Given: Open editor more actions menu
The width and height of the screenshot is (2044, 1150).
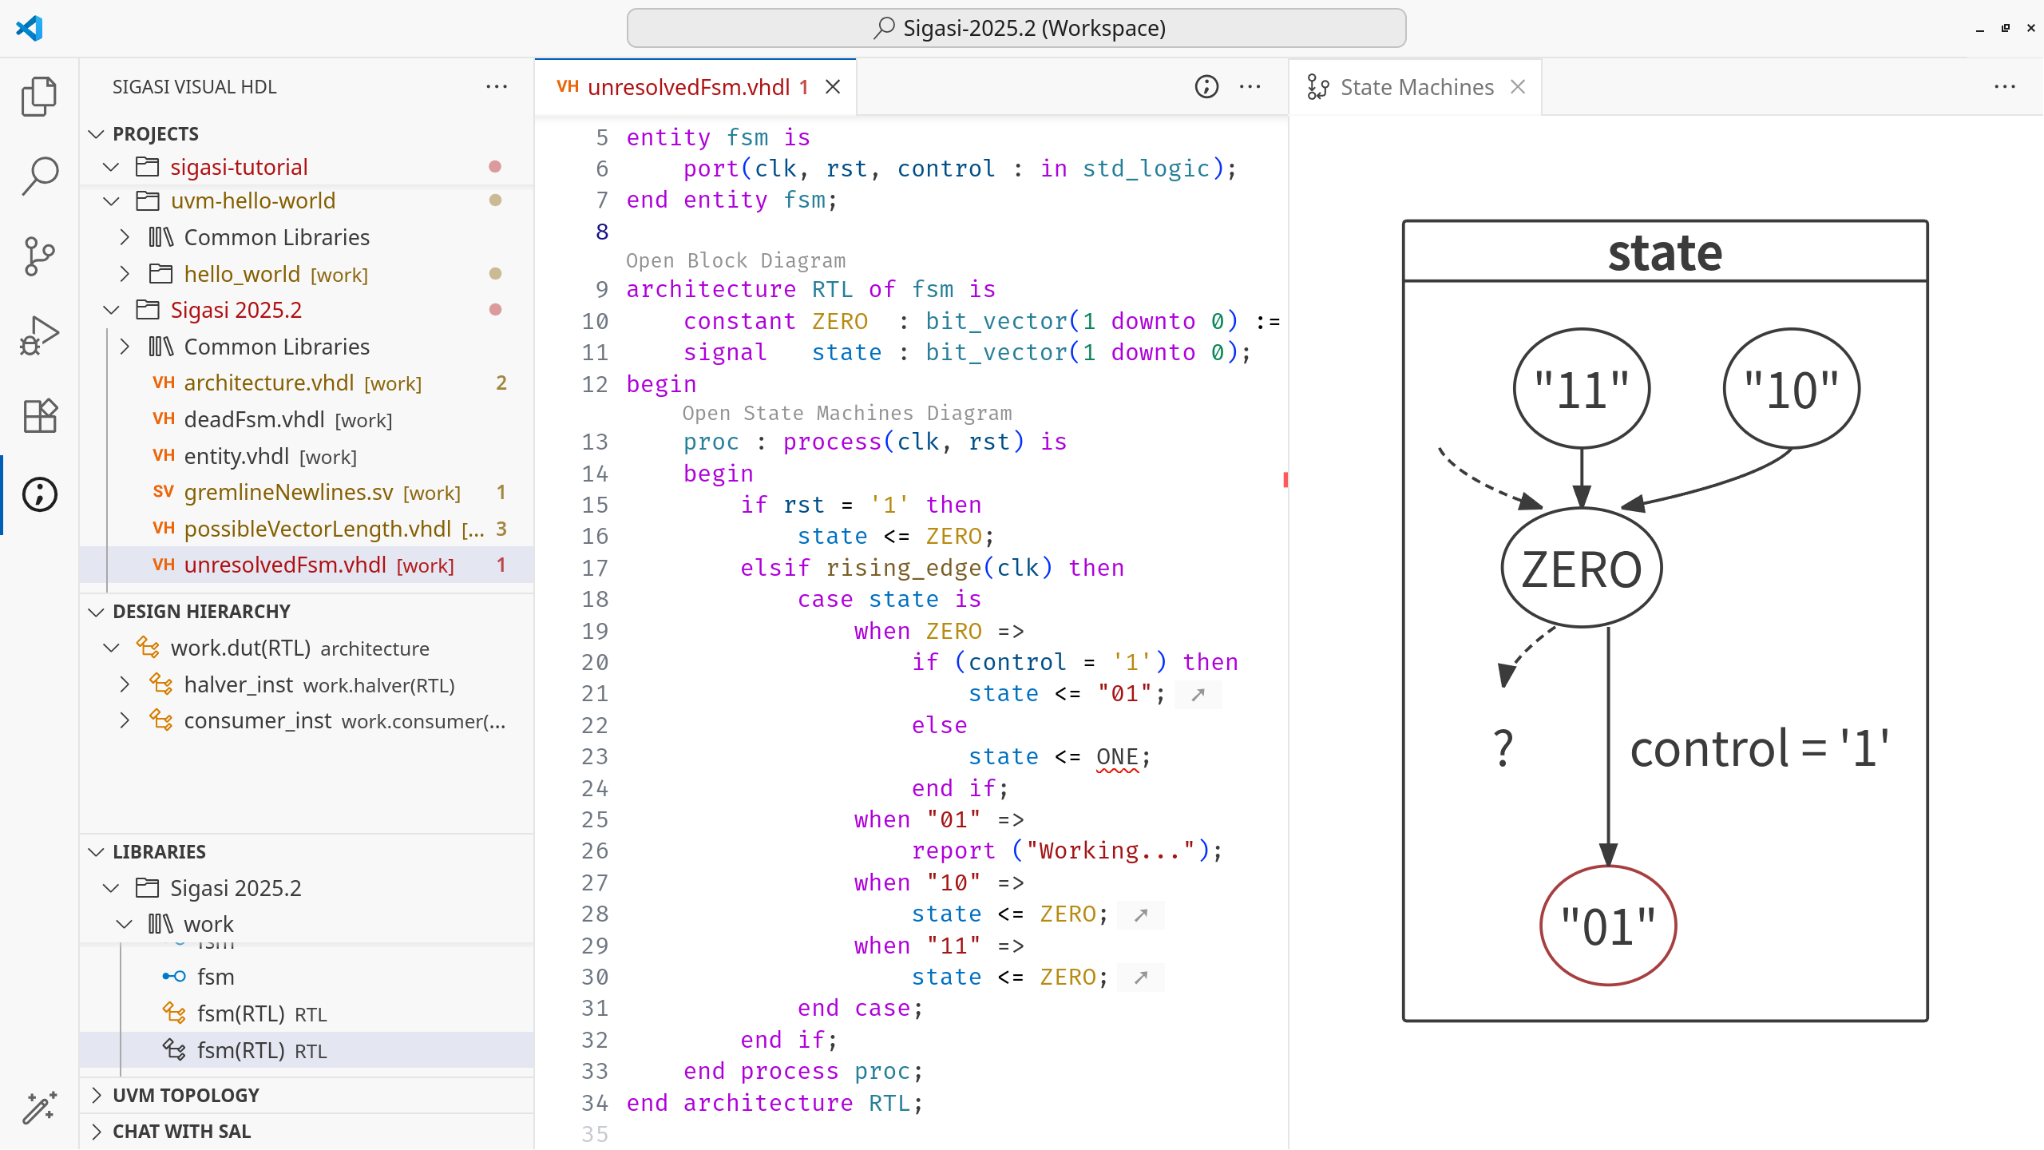Looking at the screenshot, I should click(x=1250, y=86).
